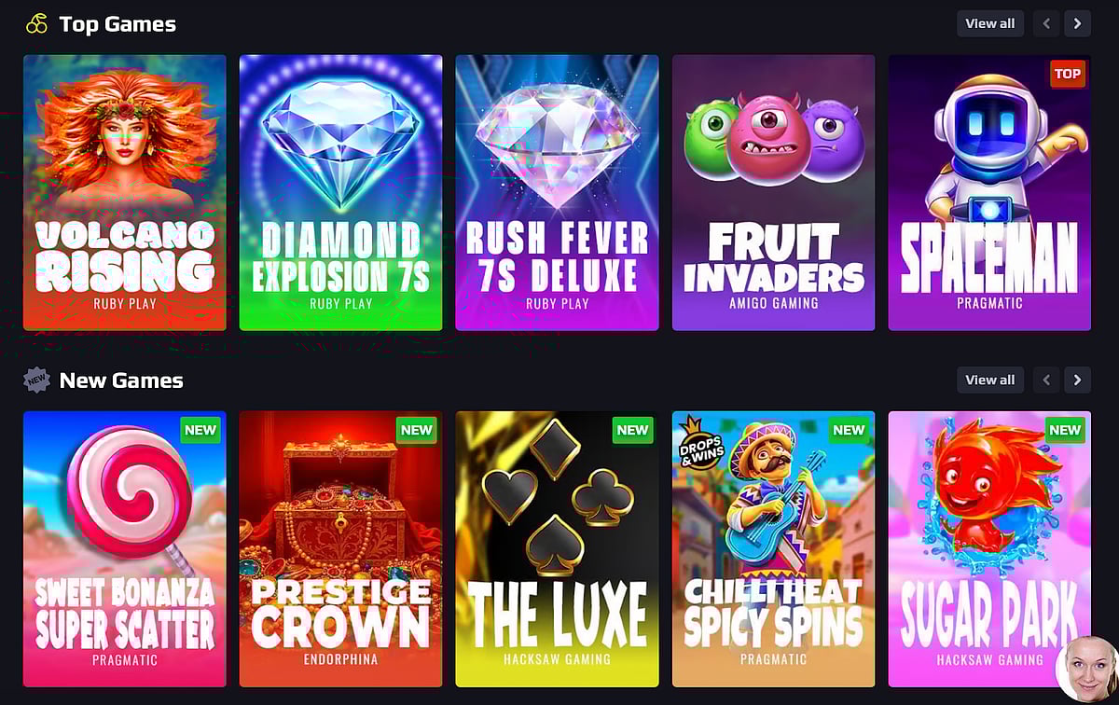The image size is (1119, 705).
Task: Advance New Games carousel with right chevron
Action: point(1078,380)
